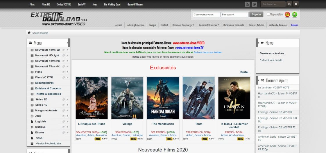Open the search settings gear icon

tap(296, 4)
